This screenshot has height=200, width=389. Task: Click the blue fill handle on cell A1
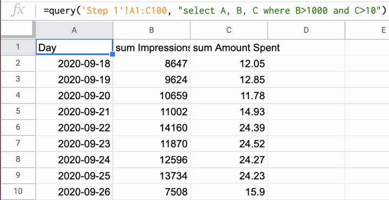click(x=112, y=54)
